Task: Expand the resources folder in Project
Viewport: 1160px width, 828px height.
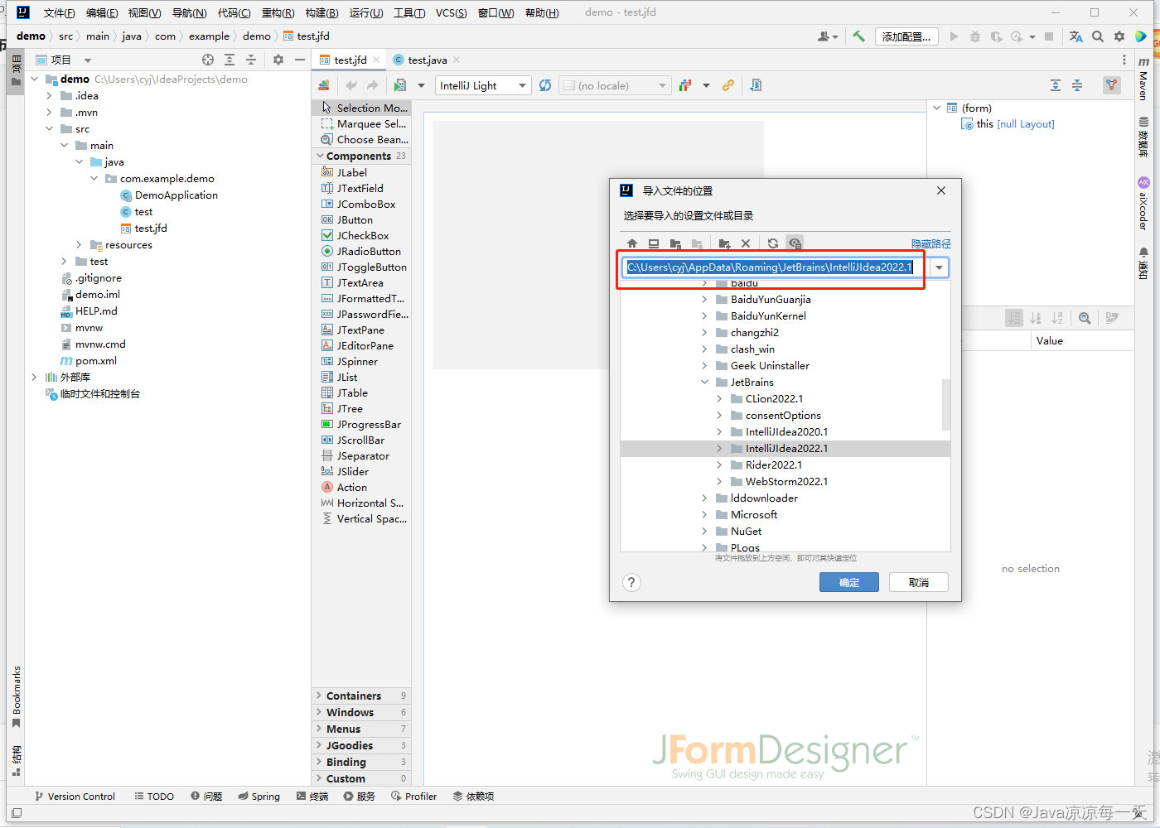Action: [x=79, y=245]
